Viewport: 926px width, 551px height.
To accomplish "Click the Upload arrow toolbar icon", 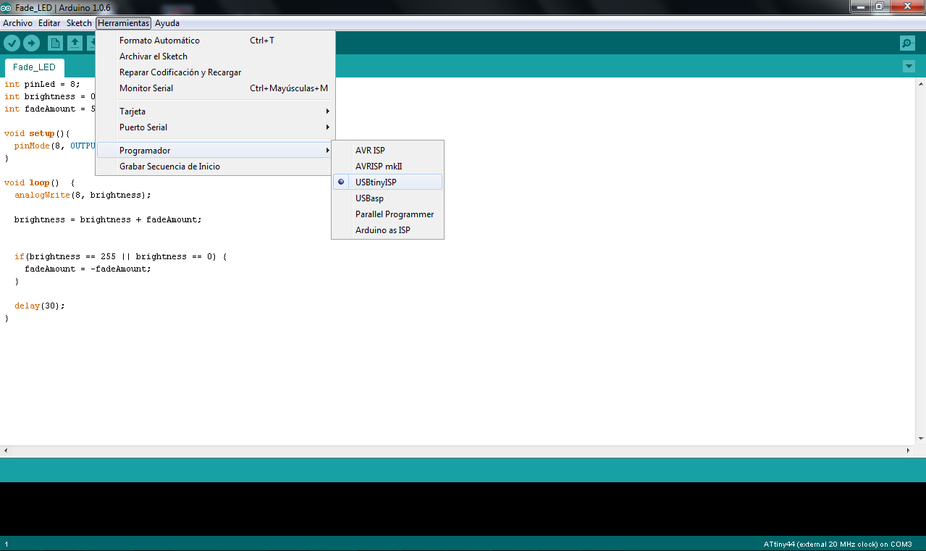I will click(x=31, y=43).
